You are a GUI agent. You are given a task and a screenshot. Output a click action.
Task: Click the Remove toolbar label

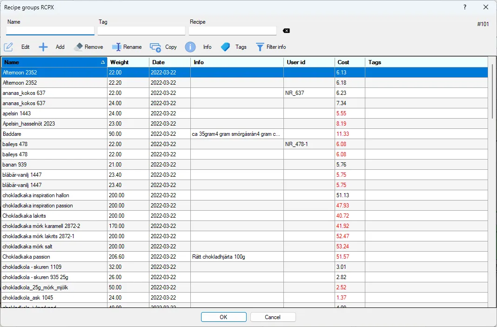coord(94,47)
